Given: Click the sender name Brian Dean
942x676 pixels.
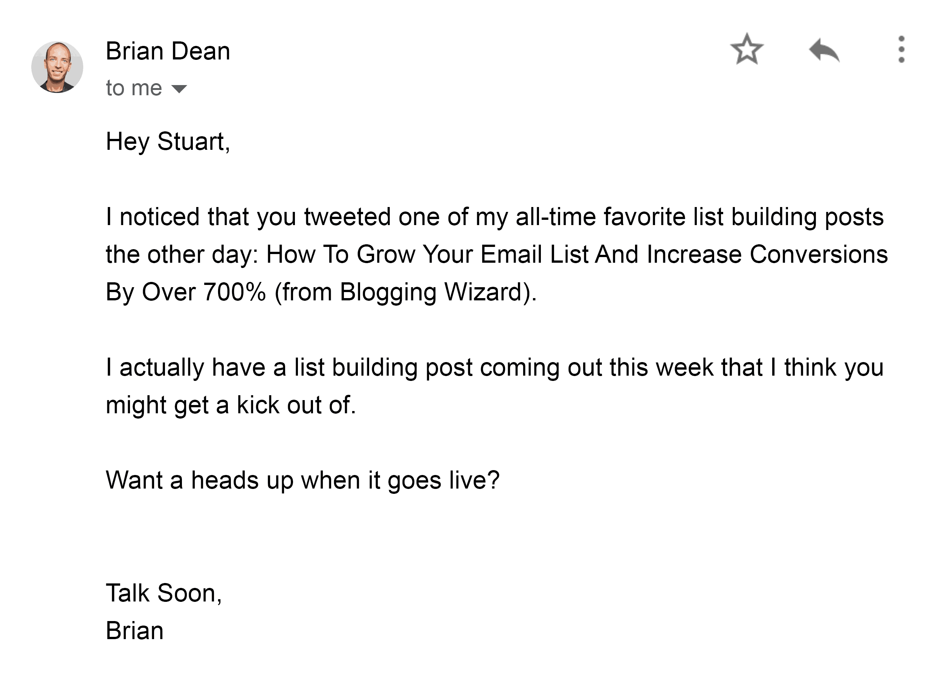Looking at the screenshot, I should pos(167,51).
